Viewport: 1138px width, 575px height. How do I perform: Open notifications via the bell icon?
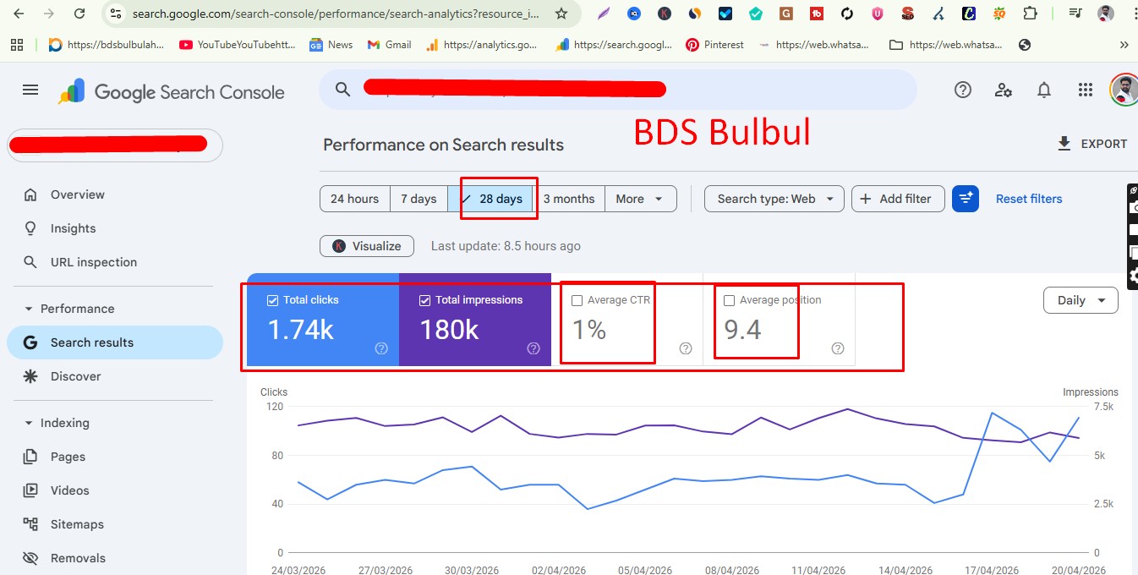pyautogui.click(x=1044, y=89)
